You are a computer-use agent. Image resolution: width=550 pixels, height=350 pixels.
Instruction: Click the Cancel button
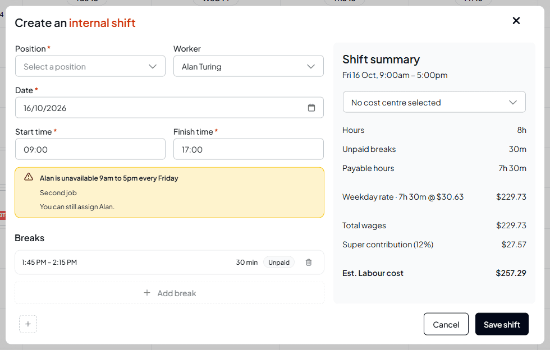tap(446, 324)
